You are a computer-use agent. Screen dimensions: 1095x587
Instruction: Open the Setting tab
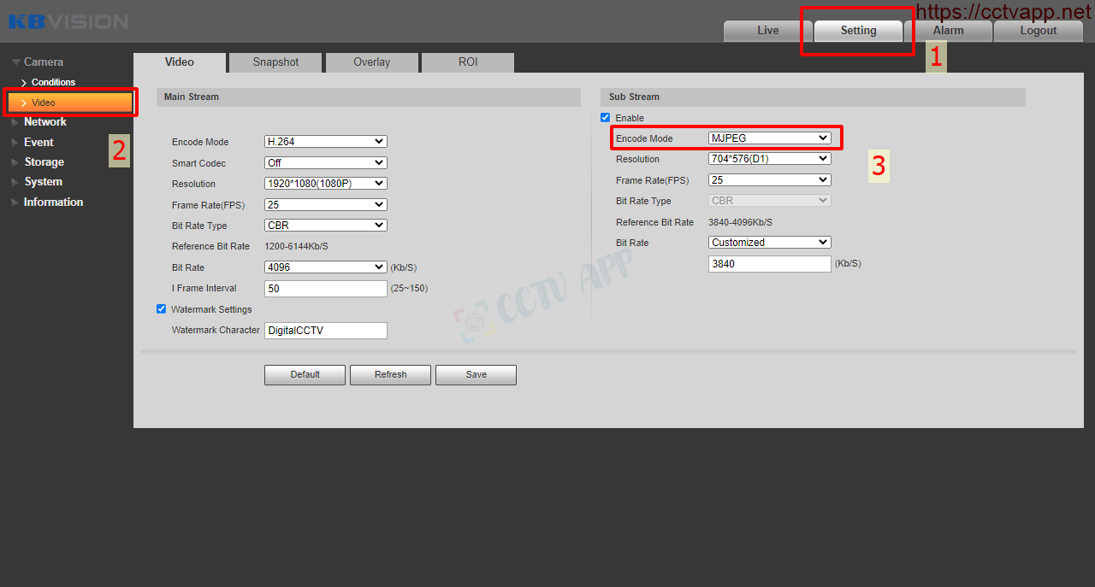tap(858, 31)
